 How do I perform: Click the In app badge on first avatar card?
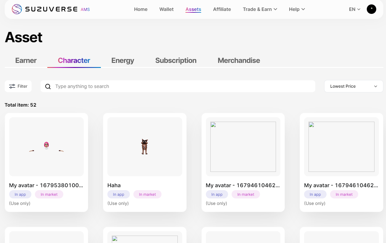(x=20, y=194)
